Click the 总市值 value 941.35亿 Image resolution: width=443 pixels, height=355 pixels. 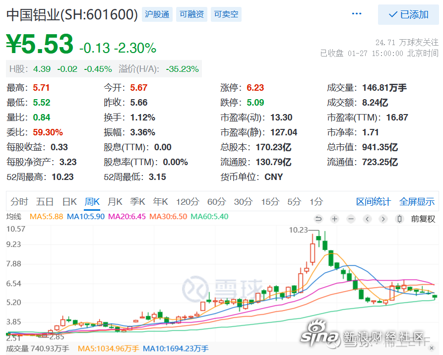pyautogui.click(x=380, y=147)
